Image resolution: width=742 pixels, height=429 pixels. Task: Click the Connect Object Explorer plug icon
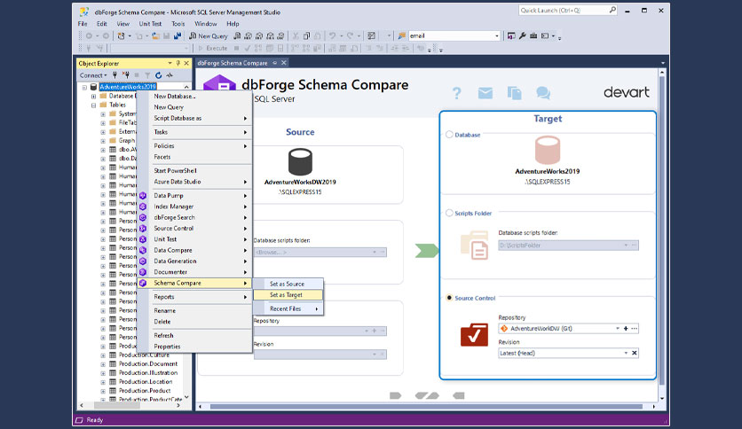tap(114, 75)
